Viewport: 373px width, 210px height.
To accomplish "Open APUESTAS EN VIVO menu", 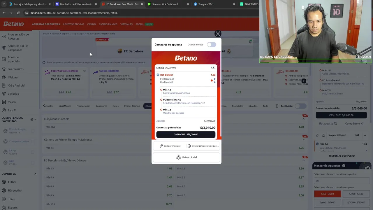I will [x=73, y=24].
